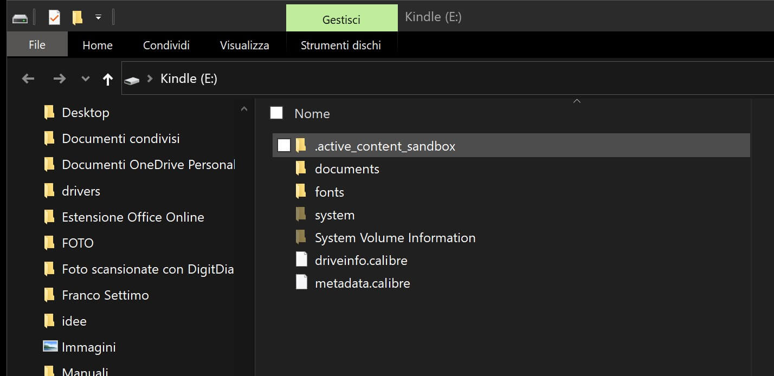The image size is (774, 376).
Task: Click the Properties icon in quick access toolbar
Action: [54, 17]
